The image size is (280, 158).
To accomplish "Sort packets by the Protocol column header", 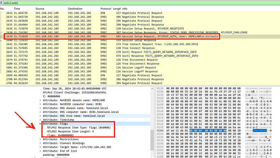I will [x=106, y=9].
